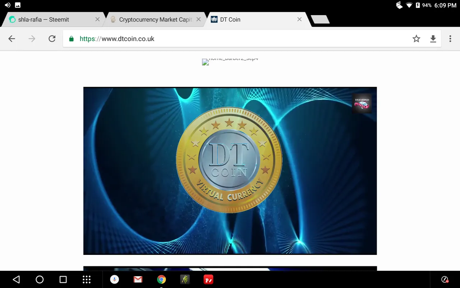This screenshot has height=288, width=460.
Task: Go back with the browser back arrow
Action: pos(12,39)
